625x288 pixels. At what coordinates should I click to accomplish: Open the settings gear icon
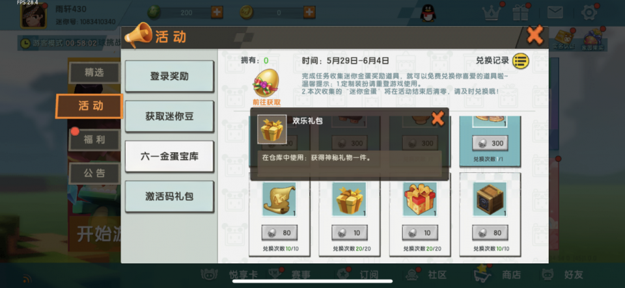tap(589, 13)
